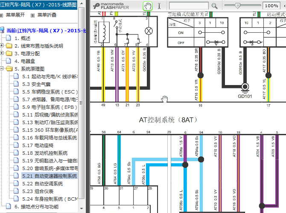286x213 pixels.
Task: Click the 菜单展开 list icon
Action: [x=1, y=15]
